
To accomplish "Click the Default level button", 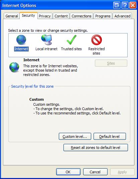I will [110, 137].
